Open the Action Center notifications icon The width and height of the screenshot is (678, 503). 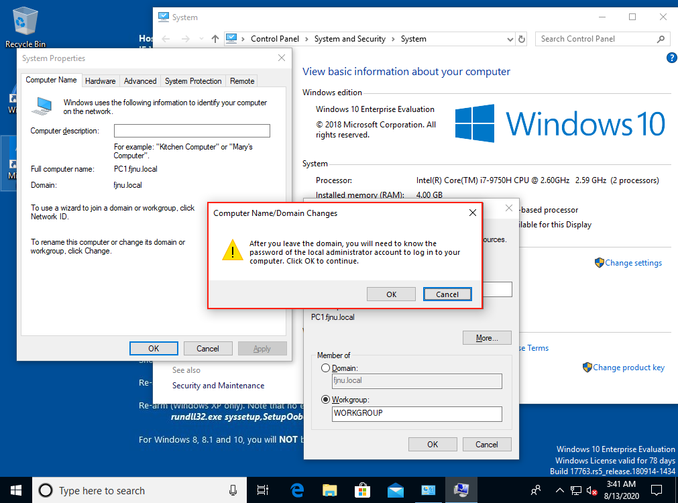(657, 490)
